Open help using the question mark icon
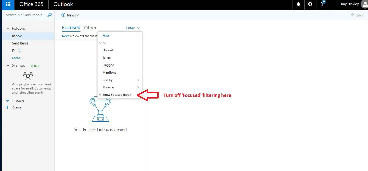 pos(322,4)
